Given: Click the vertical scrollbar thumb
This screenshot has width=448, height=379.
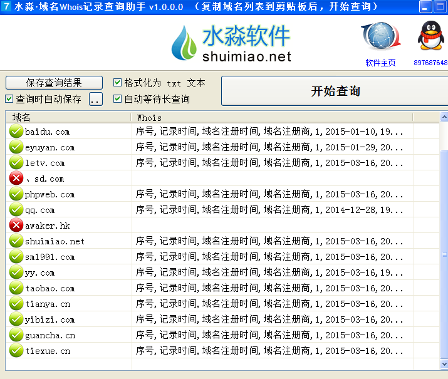Looking at the screenshot, I should click(x=444, y=254).
